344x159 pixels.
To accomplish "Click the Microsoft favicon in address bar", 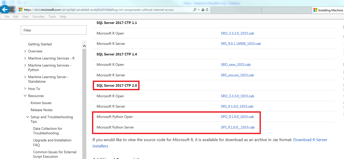I will coord(21,10).
